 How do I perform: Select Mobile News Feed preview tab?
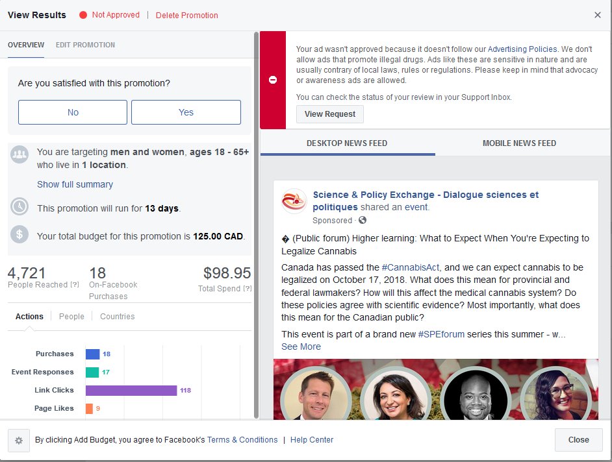click(x=519, y=143)
